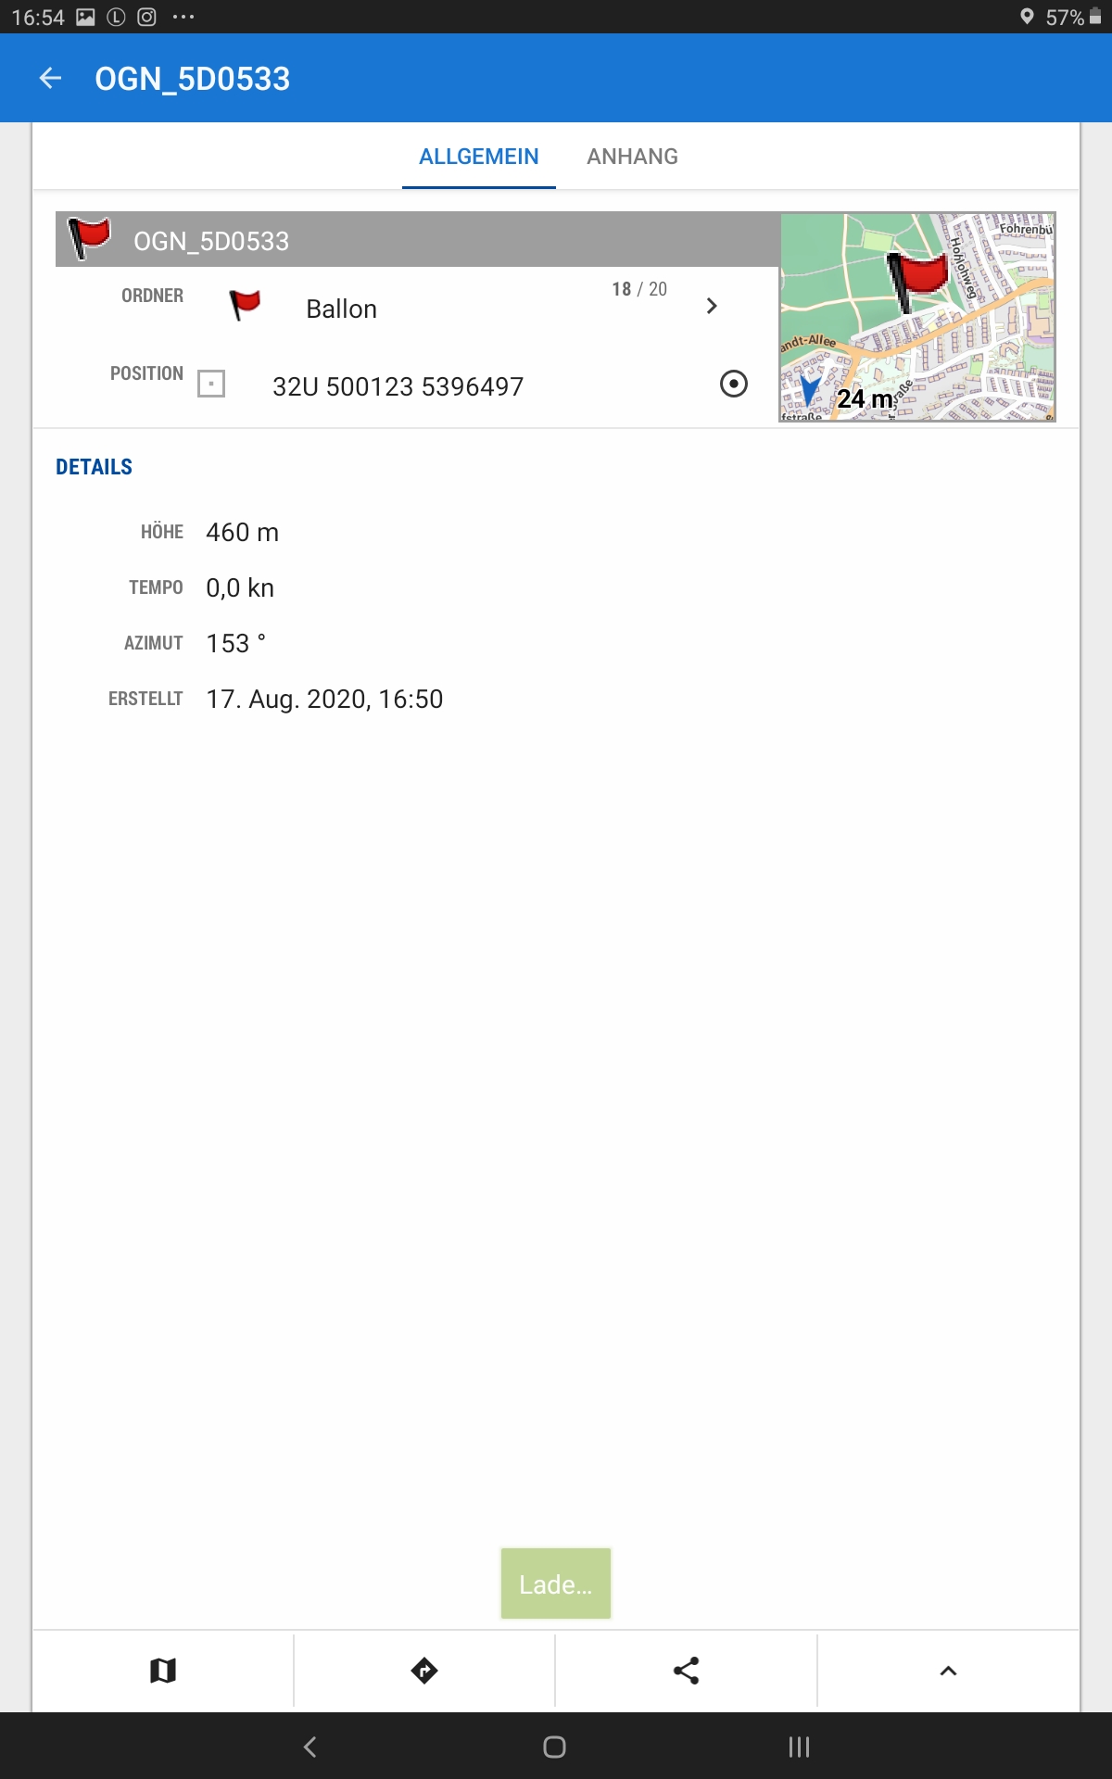
Task: Show waypoint on map via map icon
Action: tap(163, 1671)
